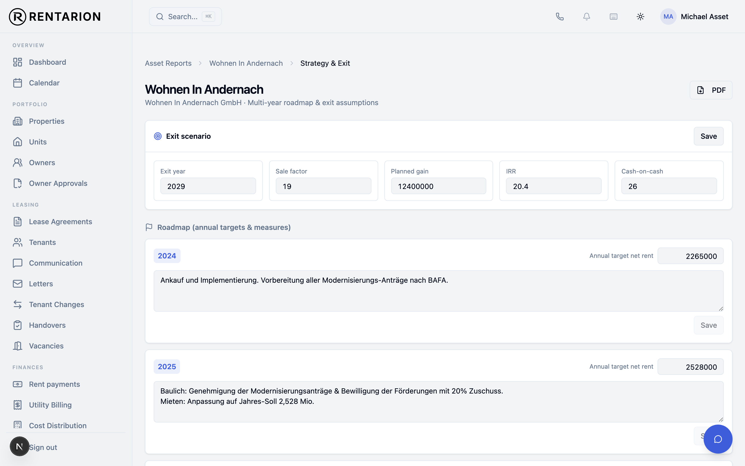
Task: Edit 2025 annual target net rent field
Action: pyautogui.click(x=690, y=367)
